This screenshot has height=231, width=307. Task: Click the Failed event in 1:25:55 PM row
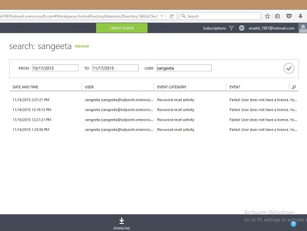263,130
